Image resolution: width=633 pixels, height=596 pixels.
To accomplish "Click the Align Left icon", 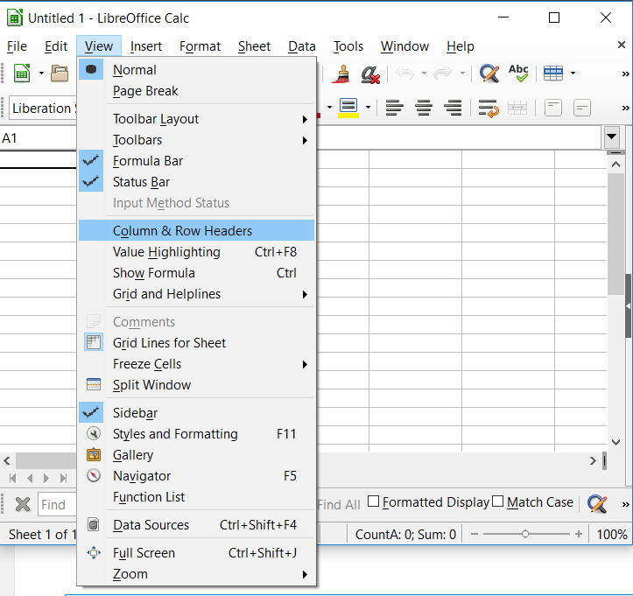I will (394, 108).
